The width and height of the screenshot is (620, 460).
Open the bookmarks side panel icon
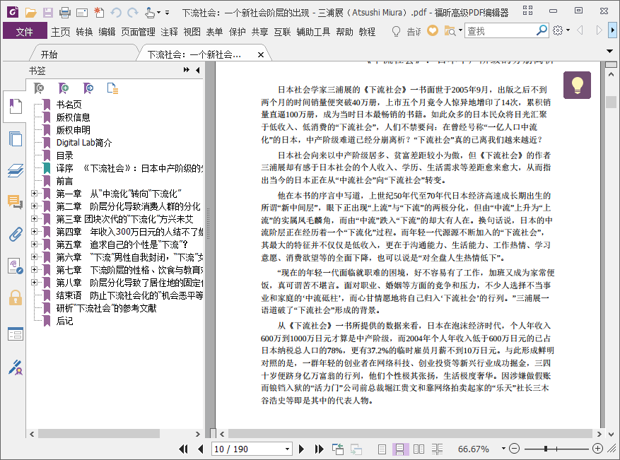pyautogui.click(x=15, y=106)
